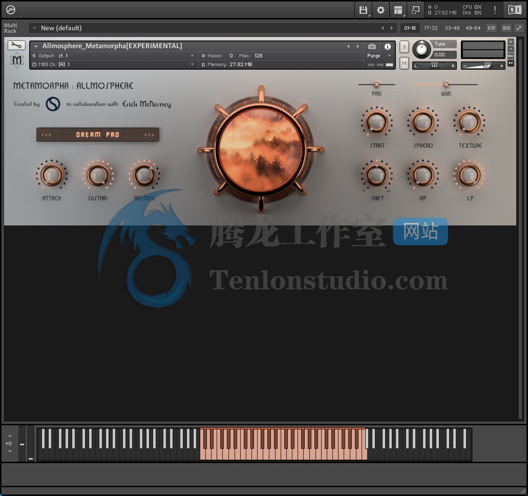Click the RELEASE knob

coord(144,175)
